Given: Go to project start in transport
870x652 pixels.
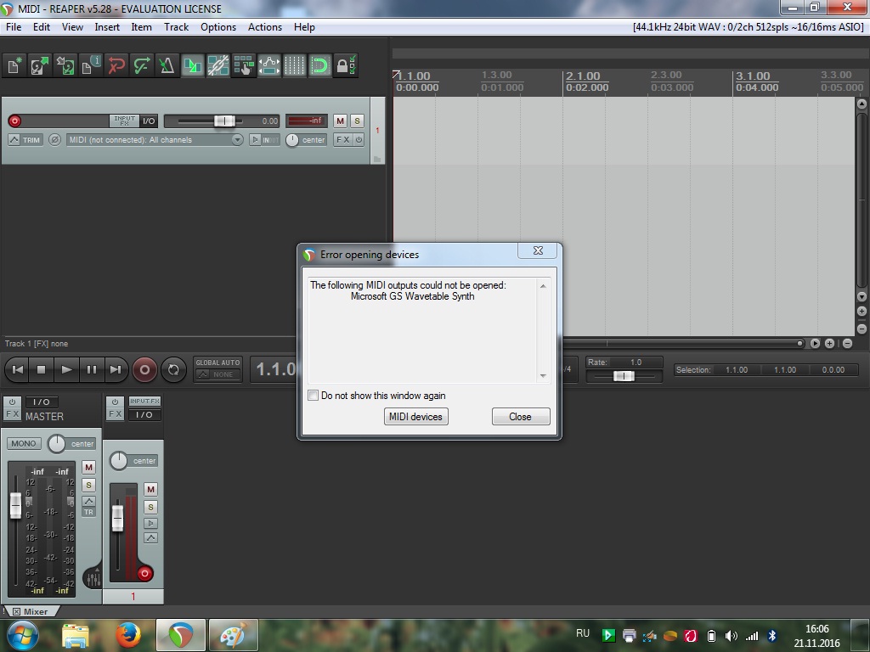Looking at the screenshot, I should [18, 370].
